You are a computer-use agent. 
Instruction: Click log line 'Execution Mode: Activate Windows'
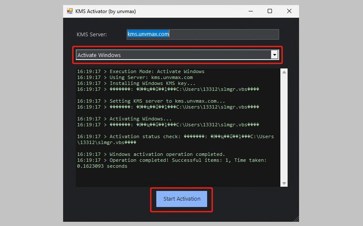click(141, 71)
